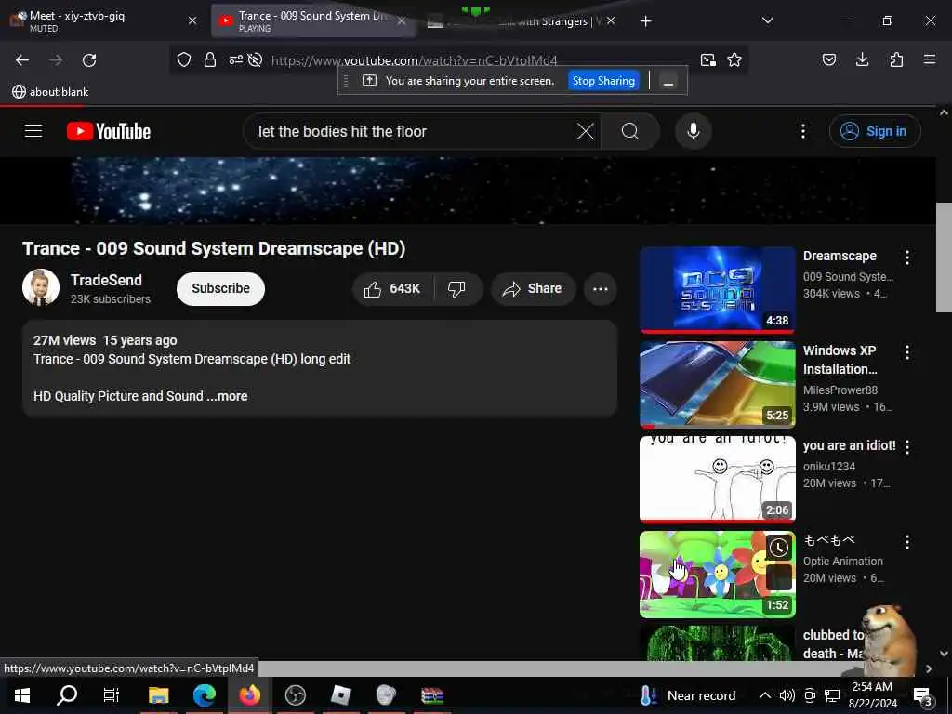Image resolution: width=952 pixels, height=714 pixels.
Task: Open Windows notification center
Action: (923, 695)
